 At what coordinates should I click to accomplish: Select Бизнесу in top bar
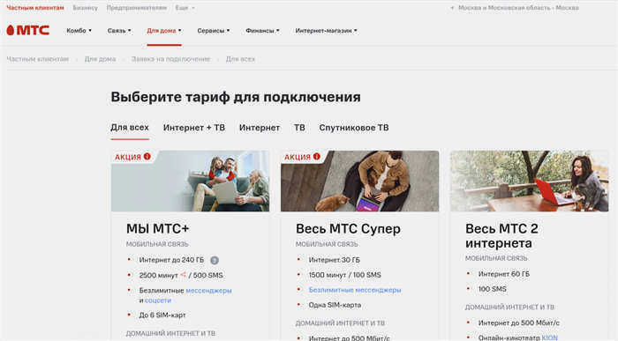click(85, 8)
